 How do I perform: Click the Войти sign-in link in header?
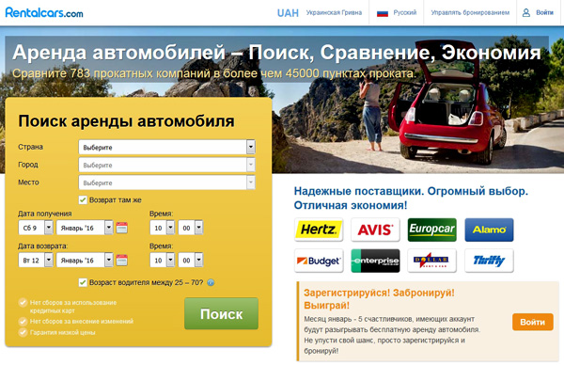click(538, 12)
